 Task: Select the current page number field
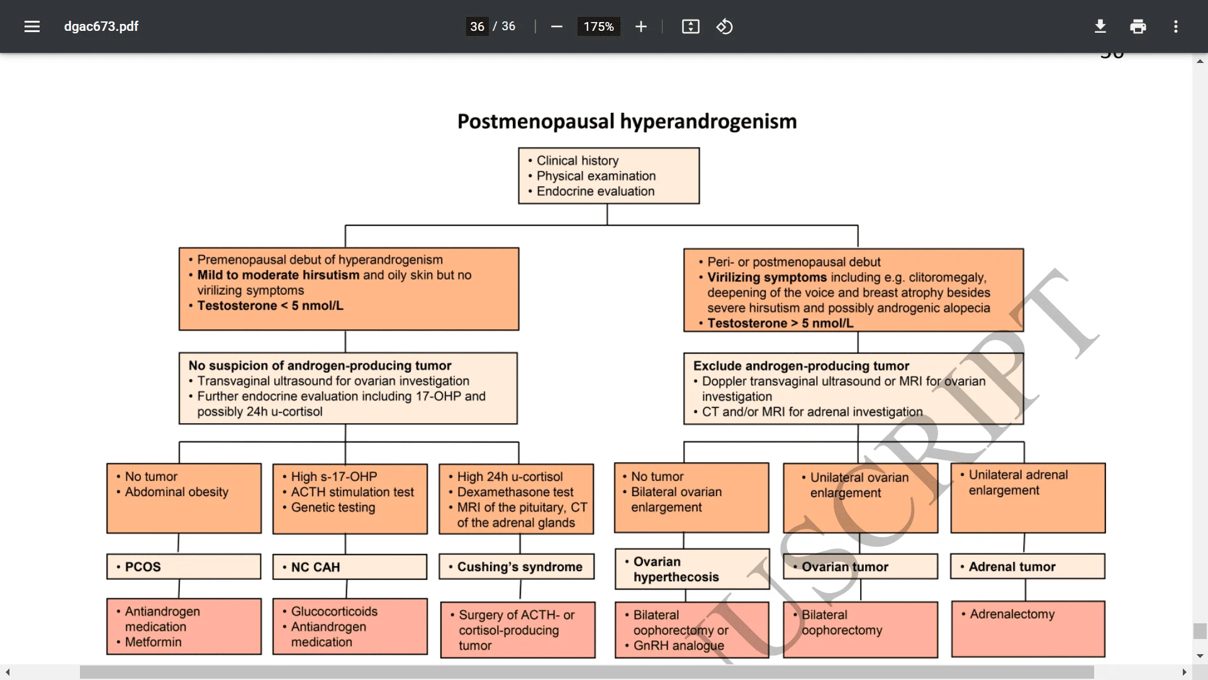coord(478,26)
